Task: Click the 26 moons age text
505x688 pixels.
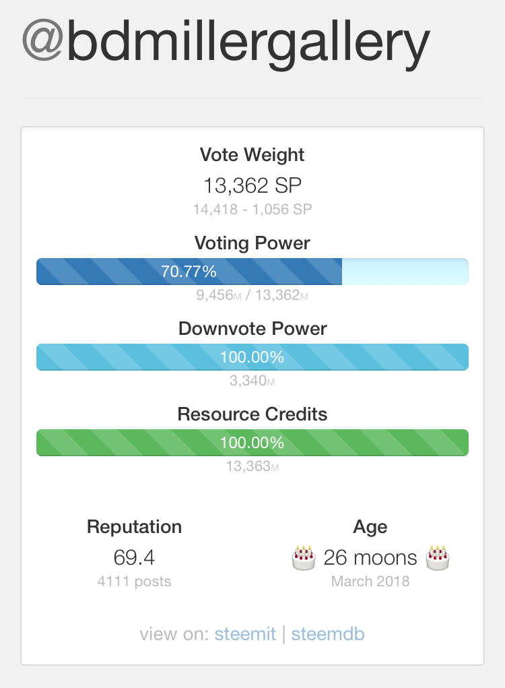Action: point(370,558)
